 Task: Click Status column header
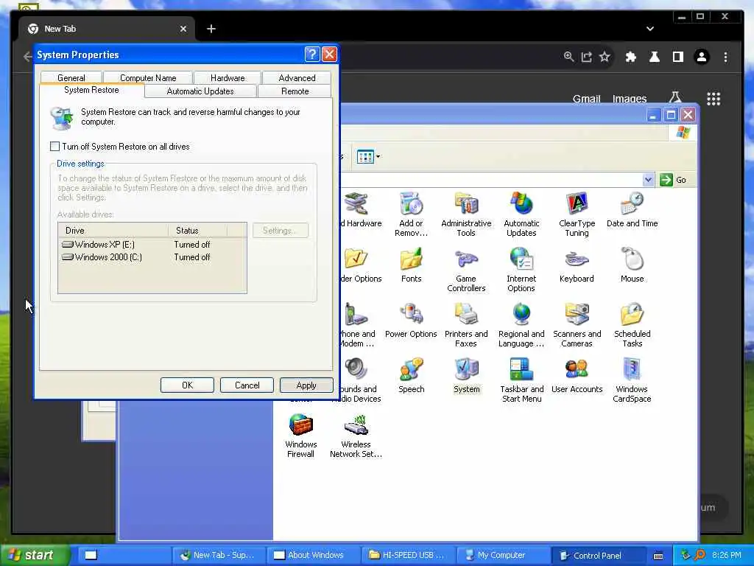click(x=197, y=231)
